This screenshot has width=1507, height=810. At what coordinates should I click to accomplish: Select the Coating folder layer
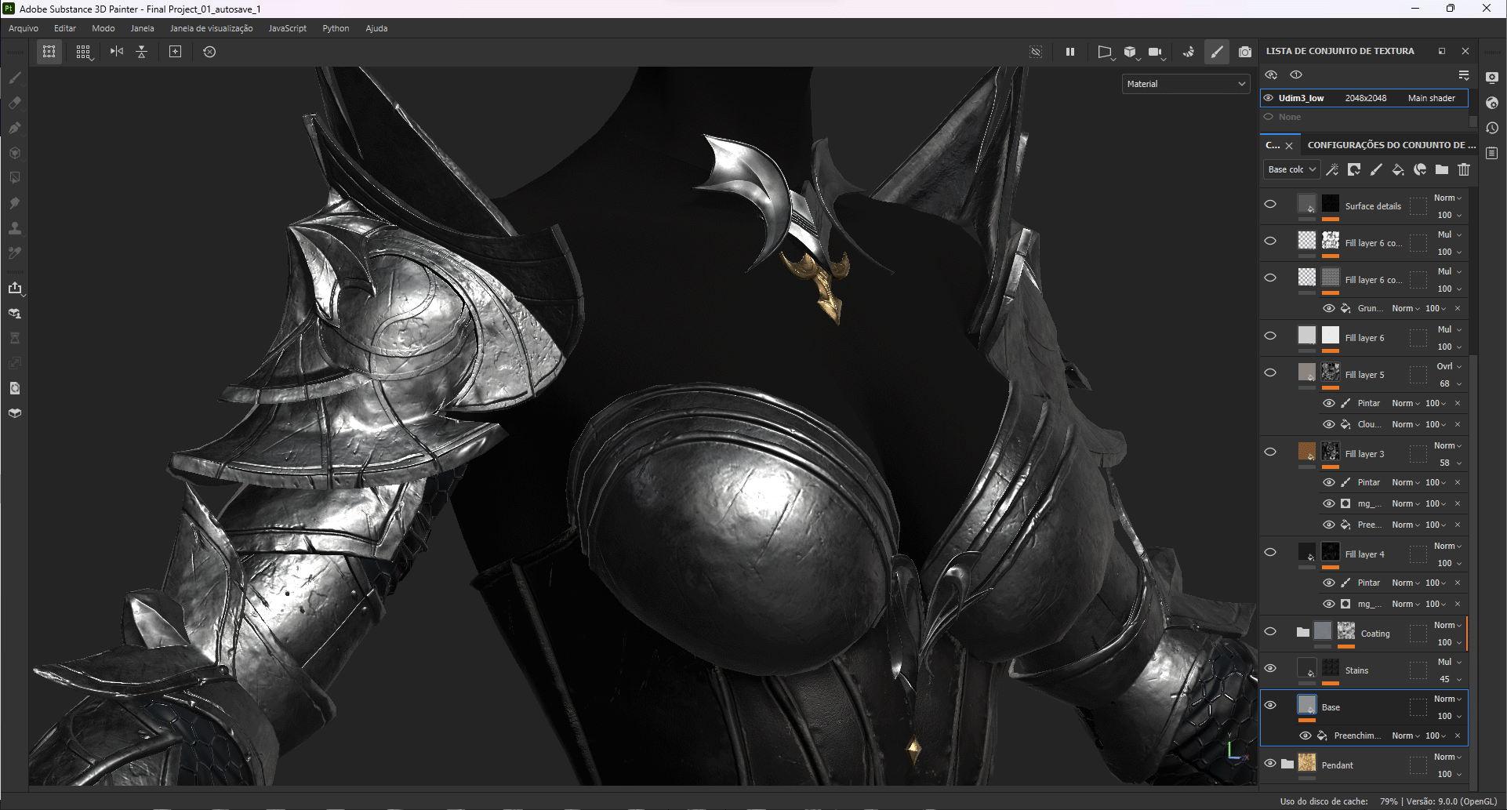pyautogui.click(x=1374, y=634)
